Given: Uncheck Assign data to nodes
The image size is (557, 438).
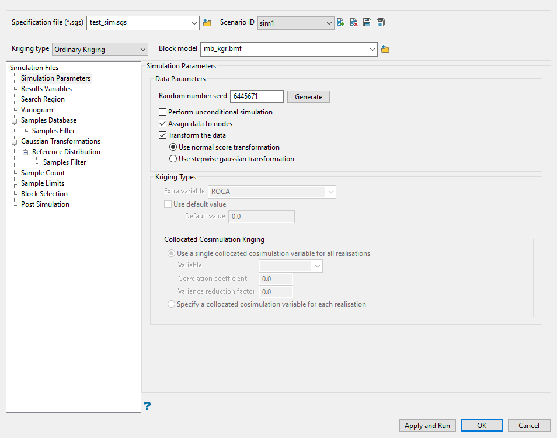Looking at the screenshot, I should pos(162,123).
